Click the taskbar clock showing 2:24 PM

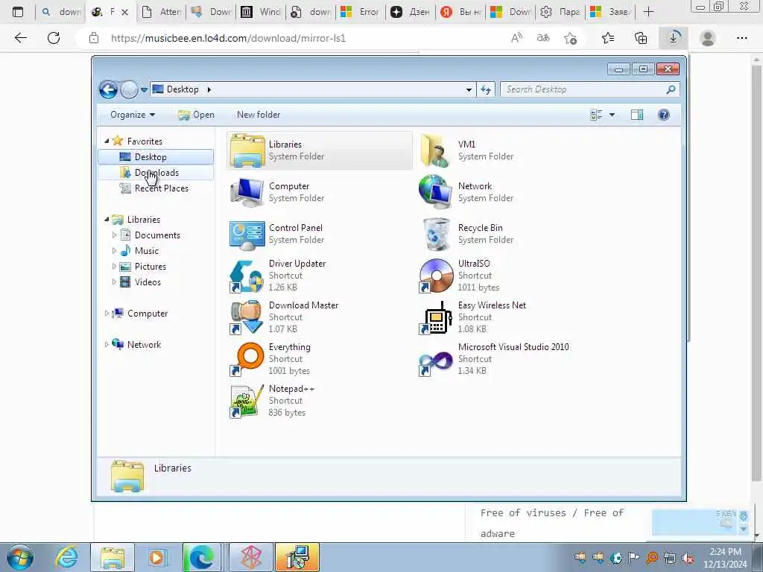coord(725,558)
